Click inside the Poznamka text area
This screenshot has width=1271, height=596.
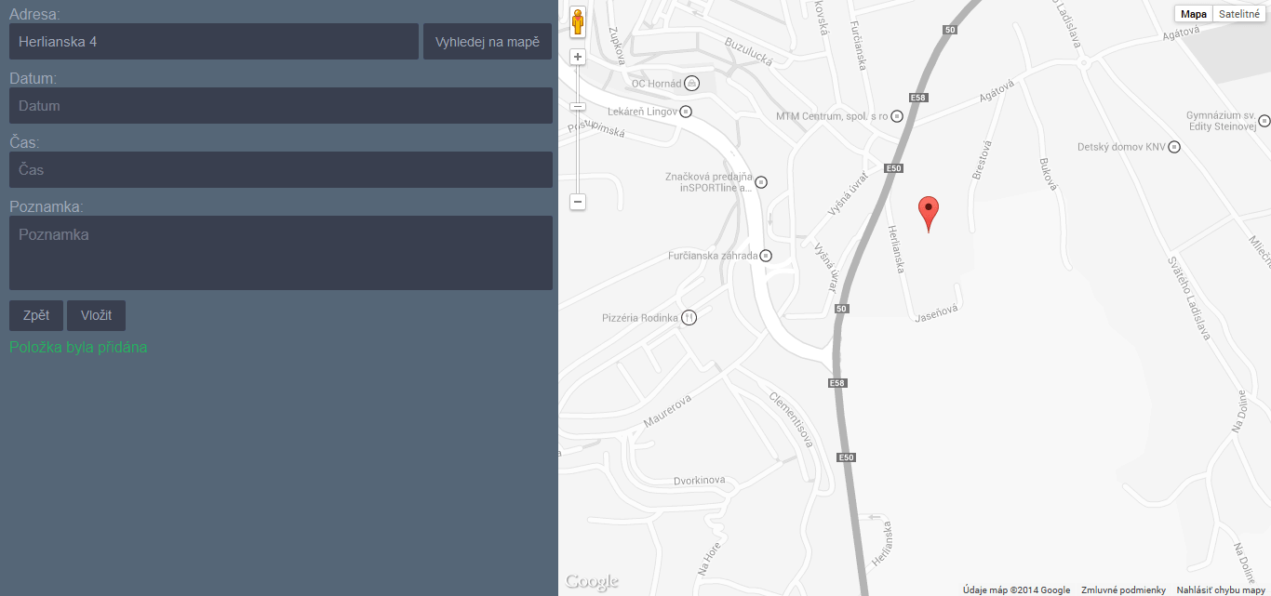coord(281,253)
